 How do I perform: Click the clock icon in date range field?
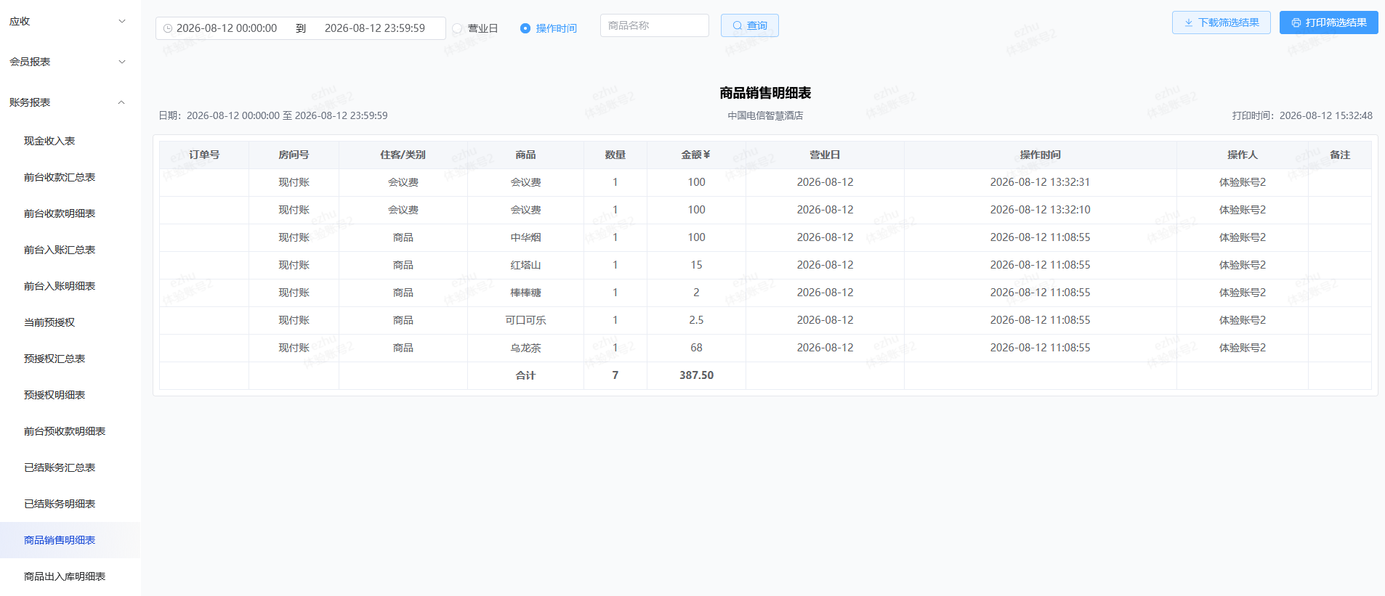tap(168, 28)
